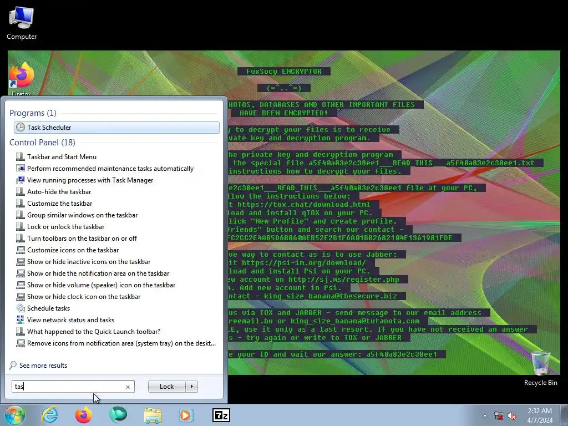Click the Windows Start orb

click(x=15, y=415)
